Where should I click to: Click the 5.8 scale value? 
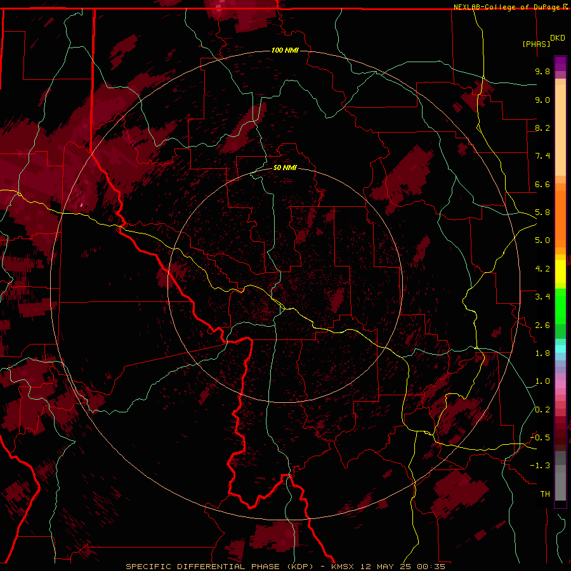[x=542, y=213]
